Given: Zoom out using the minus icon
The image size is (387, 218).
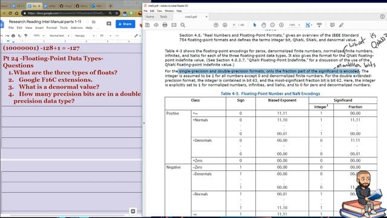Looking at the screenshot, I should coord(273,25).
